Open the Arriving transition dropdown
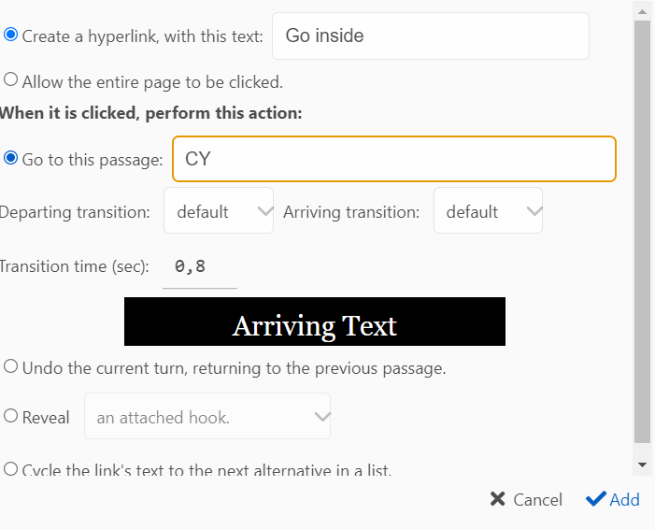The height and width of the screenshot is (529, 655). point(488,211)
